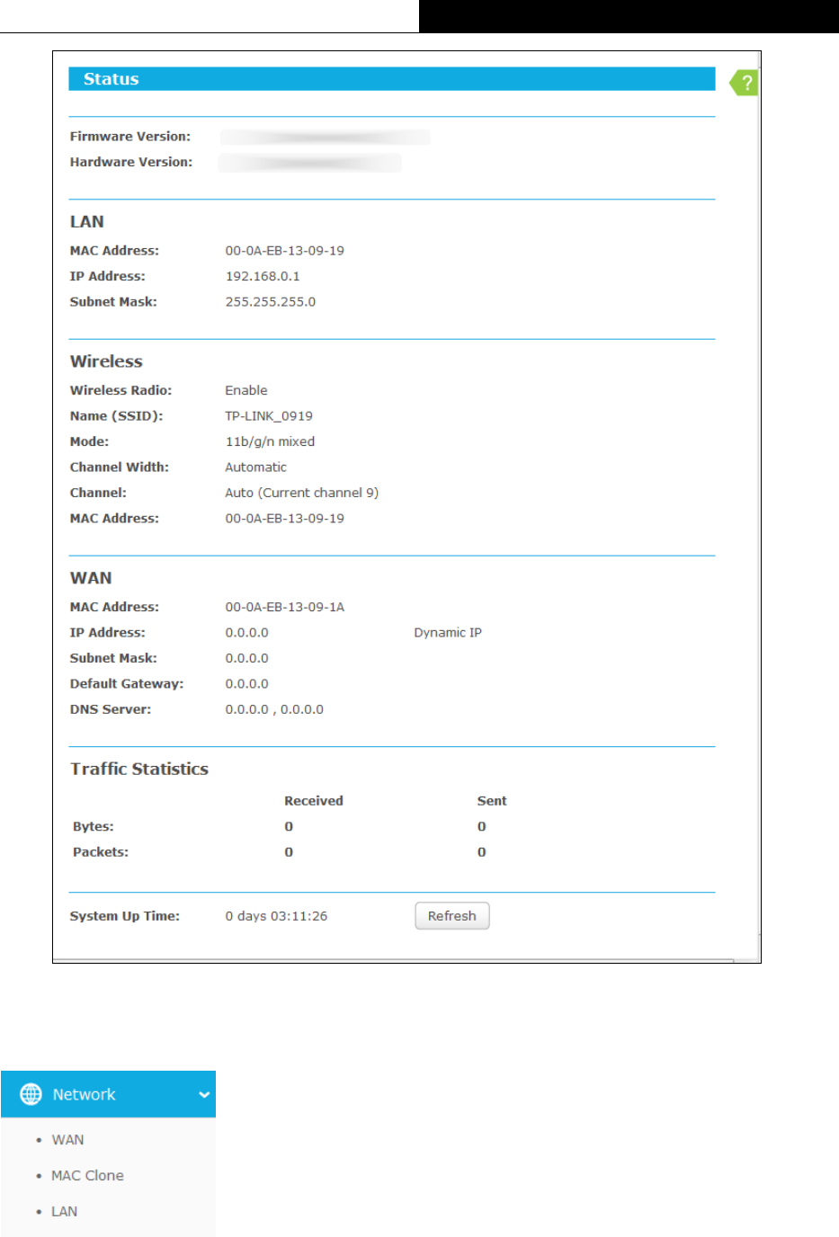This screenshot has height=1237, width=839.
Task: Click the Received column header
Action: [x=314, y=801]
